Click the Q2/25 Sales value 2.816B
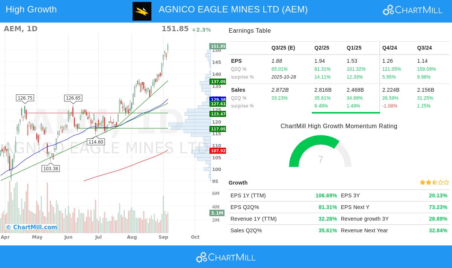Image resolution: width=452 pixels, height=268 pixels. point(323,90)
